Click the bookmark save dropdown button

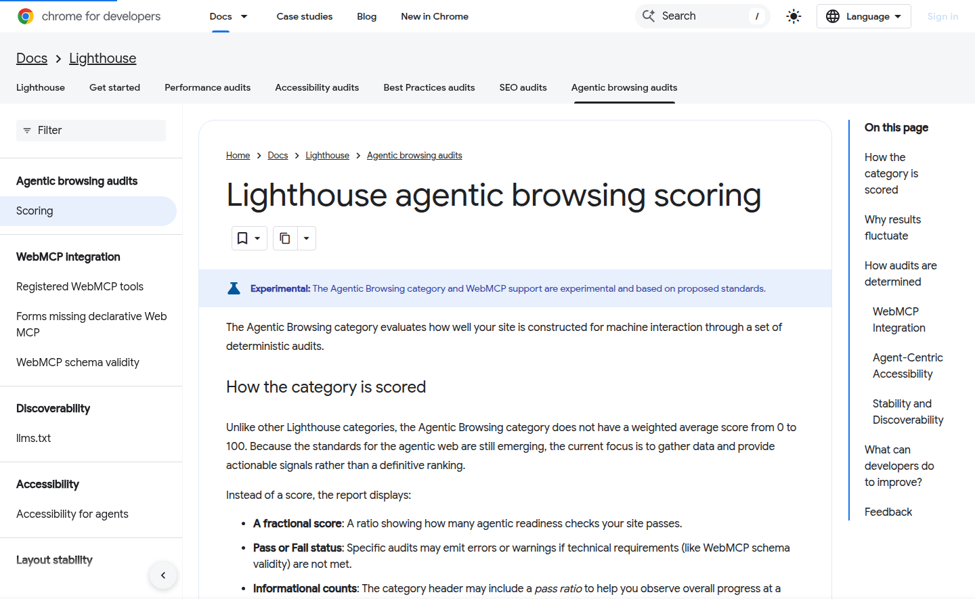pos(249,238)
